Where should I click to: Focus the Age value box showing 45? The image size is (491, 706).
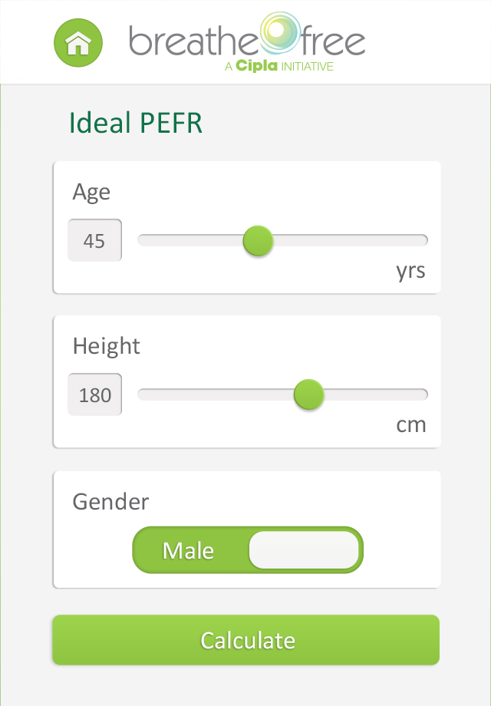(x=94, y=240)
